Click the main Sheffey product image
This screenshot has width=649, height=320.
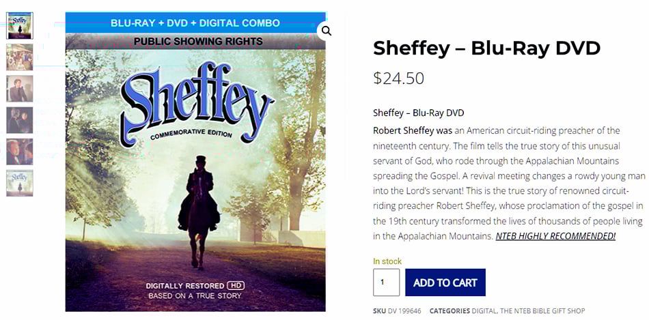pyautogui.click(x=195, y=205)
